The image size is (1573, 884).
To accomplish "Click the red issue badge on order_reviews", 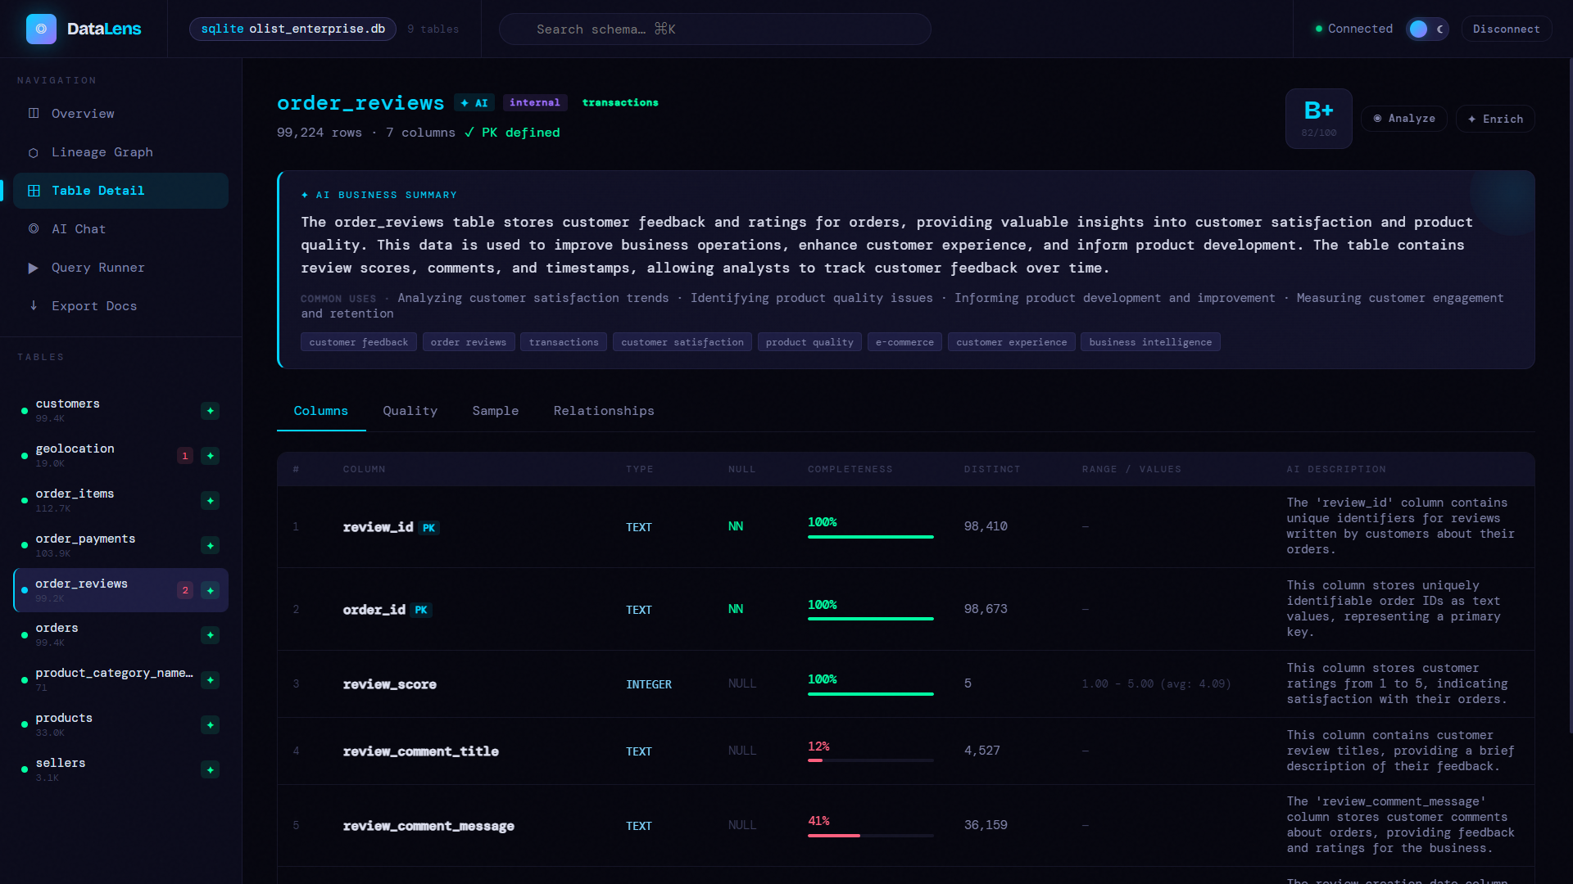I will pos(185,590).
